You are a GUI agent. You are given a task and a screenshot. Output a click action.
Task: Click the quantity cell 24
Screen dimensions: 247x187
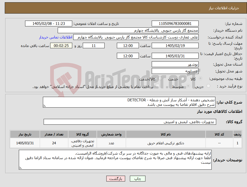(54, 143)
